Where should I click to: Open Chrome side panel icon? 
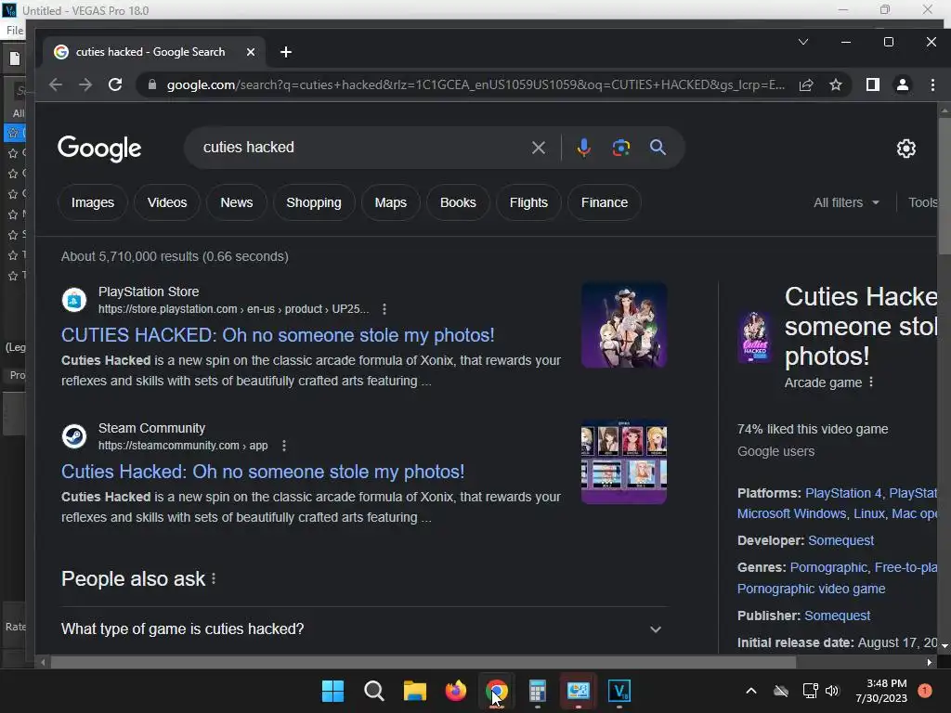pos(873,84)
